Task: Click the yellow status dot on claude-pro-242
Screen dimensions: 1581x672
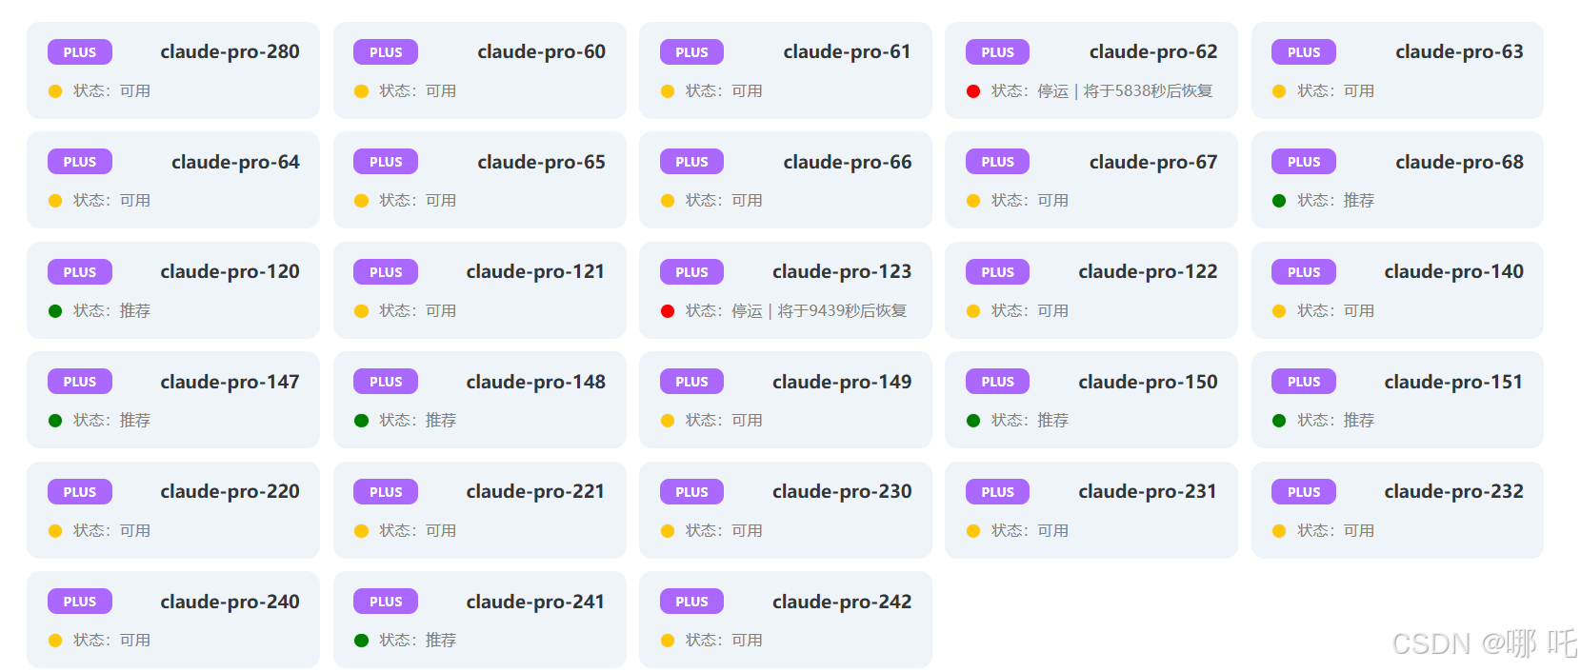Action: [668, 641]
